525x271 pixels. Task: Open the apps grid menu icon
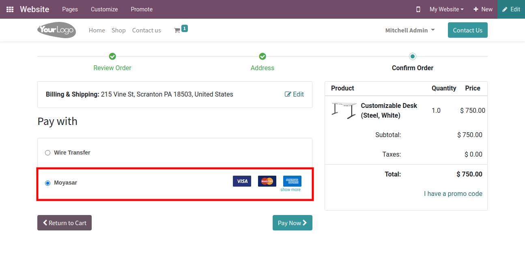point(10,9)
